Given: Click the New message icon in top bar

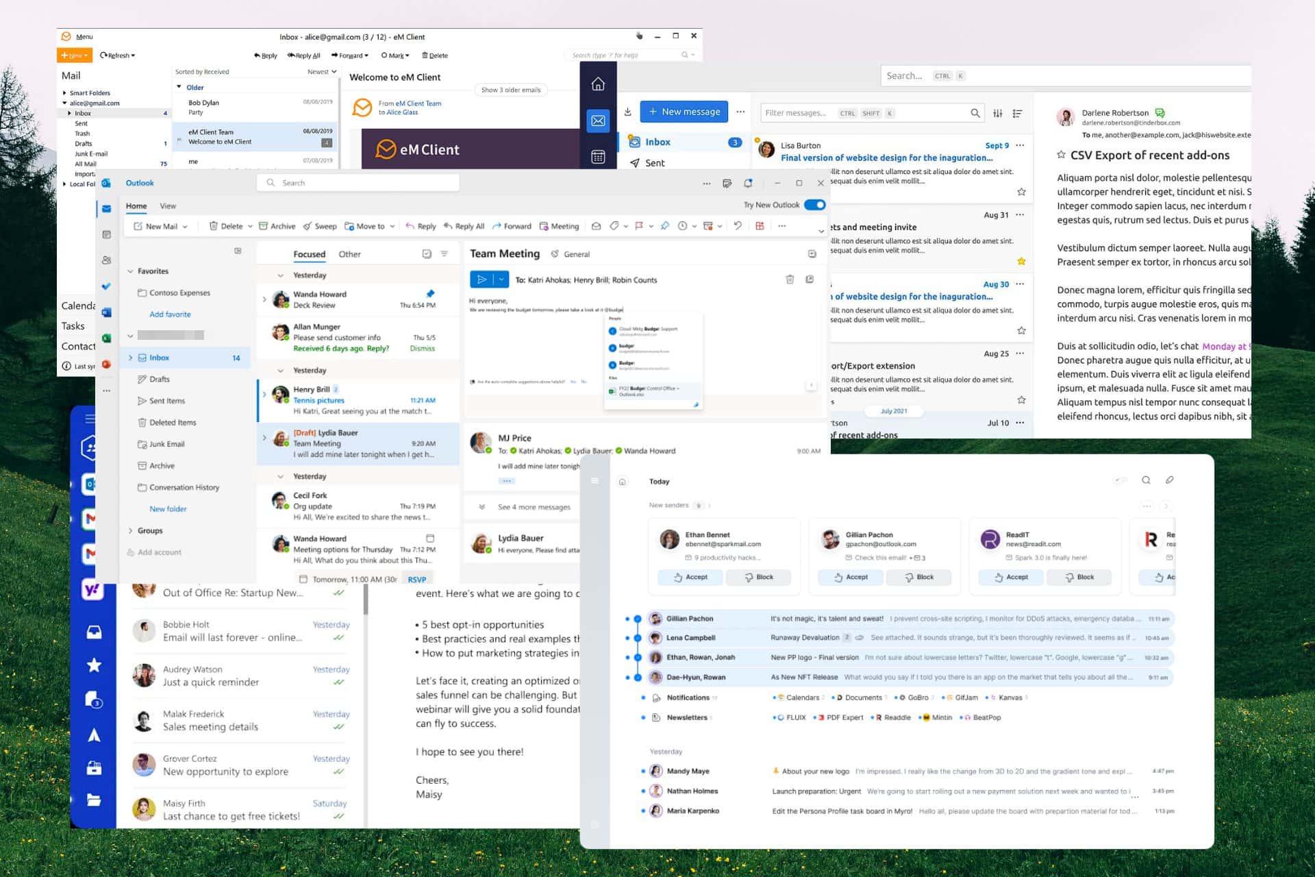Looking at the screenshot, I should click(684, 112).
